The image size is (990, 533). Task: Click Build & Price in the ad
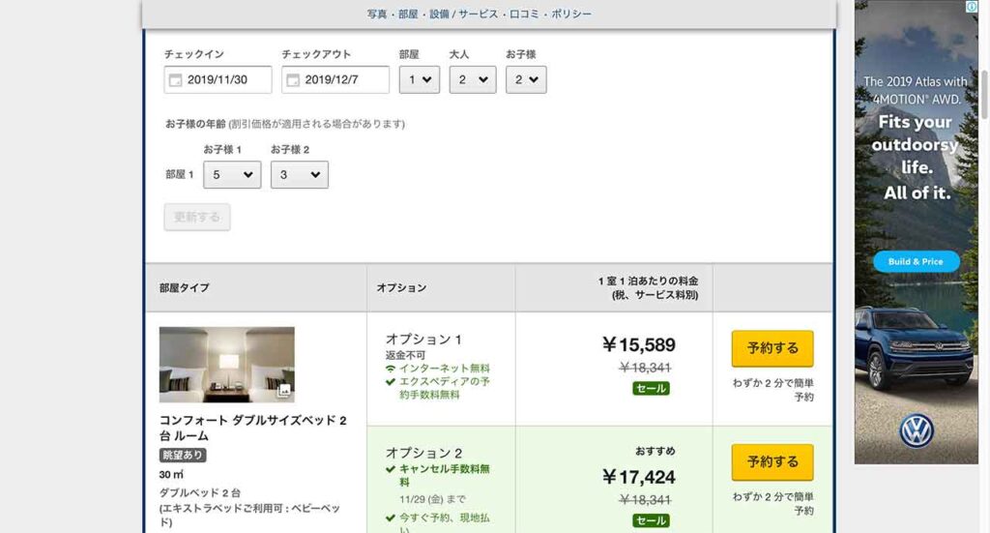pos(916,261)
